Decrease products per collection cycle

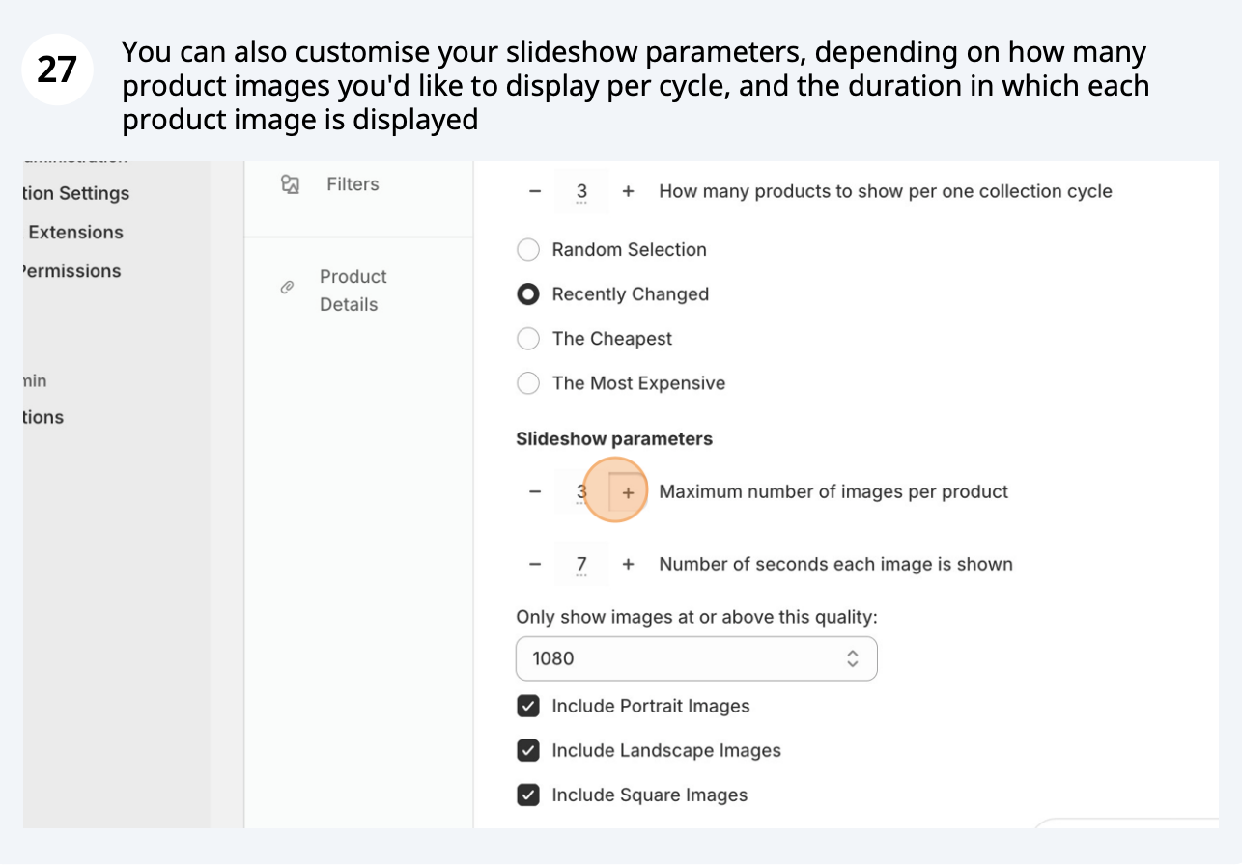(x=535, y=191)
